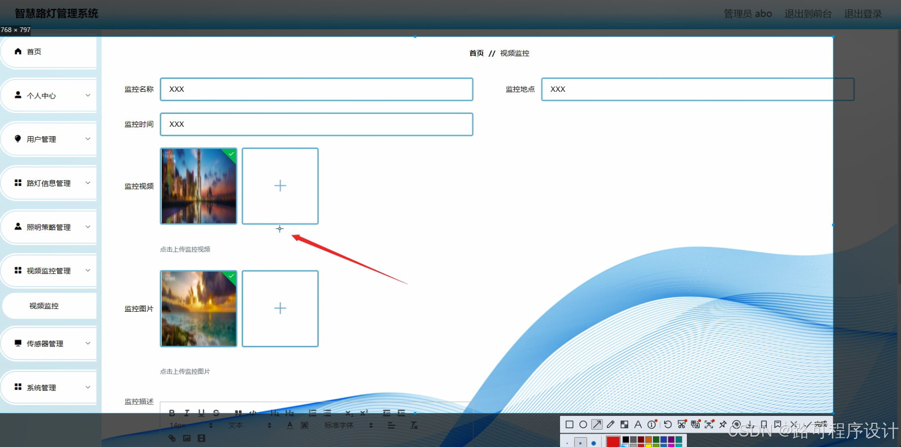
Task: Strikethrough button in description editor
Action: [x=216, y=413]
